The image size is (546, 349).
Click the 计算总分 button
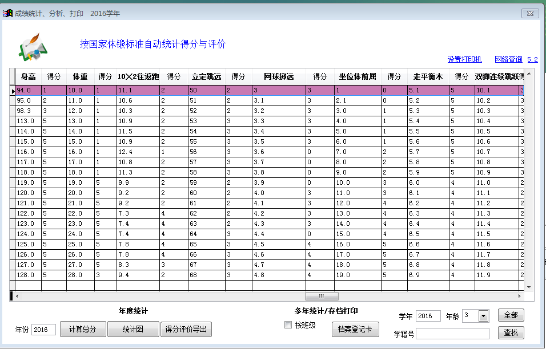(x=83, y=329)
